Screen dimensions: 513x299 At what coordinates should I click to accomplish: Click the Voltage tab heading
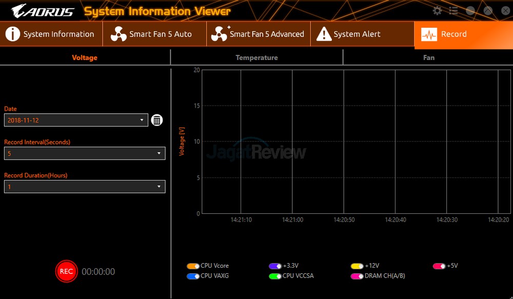tap(85, 57)
